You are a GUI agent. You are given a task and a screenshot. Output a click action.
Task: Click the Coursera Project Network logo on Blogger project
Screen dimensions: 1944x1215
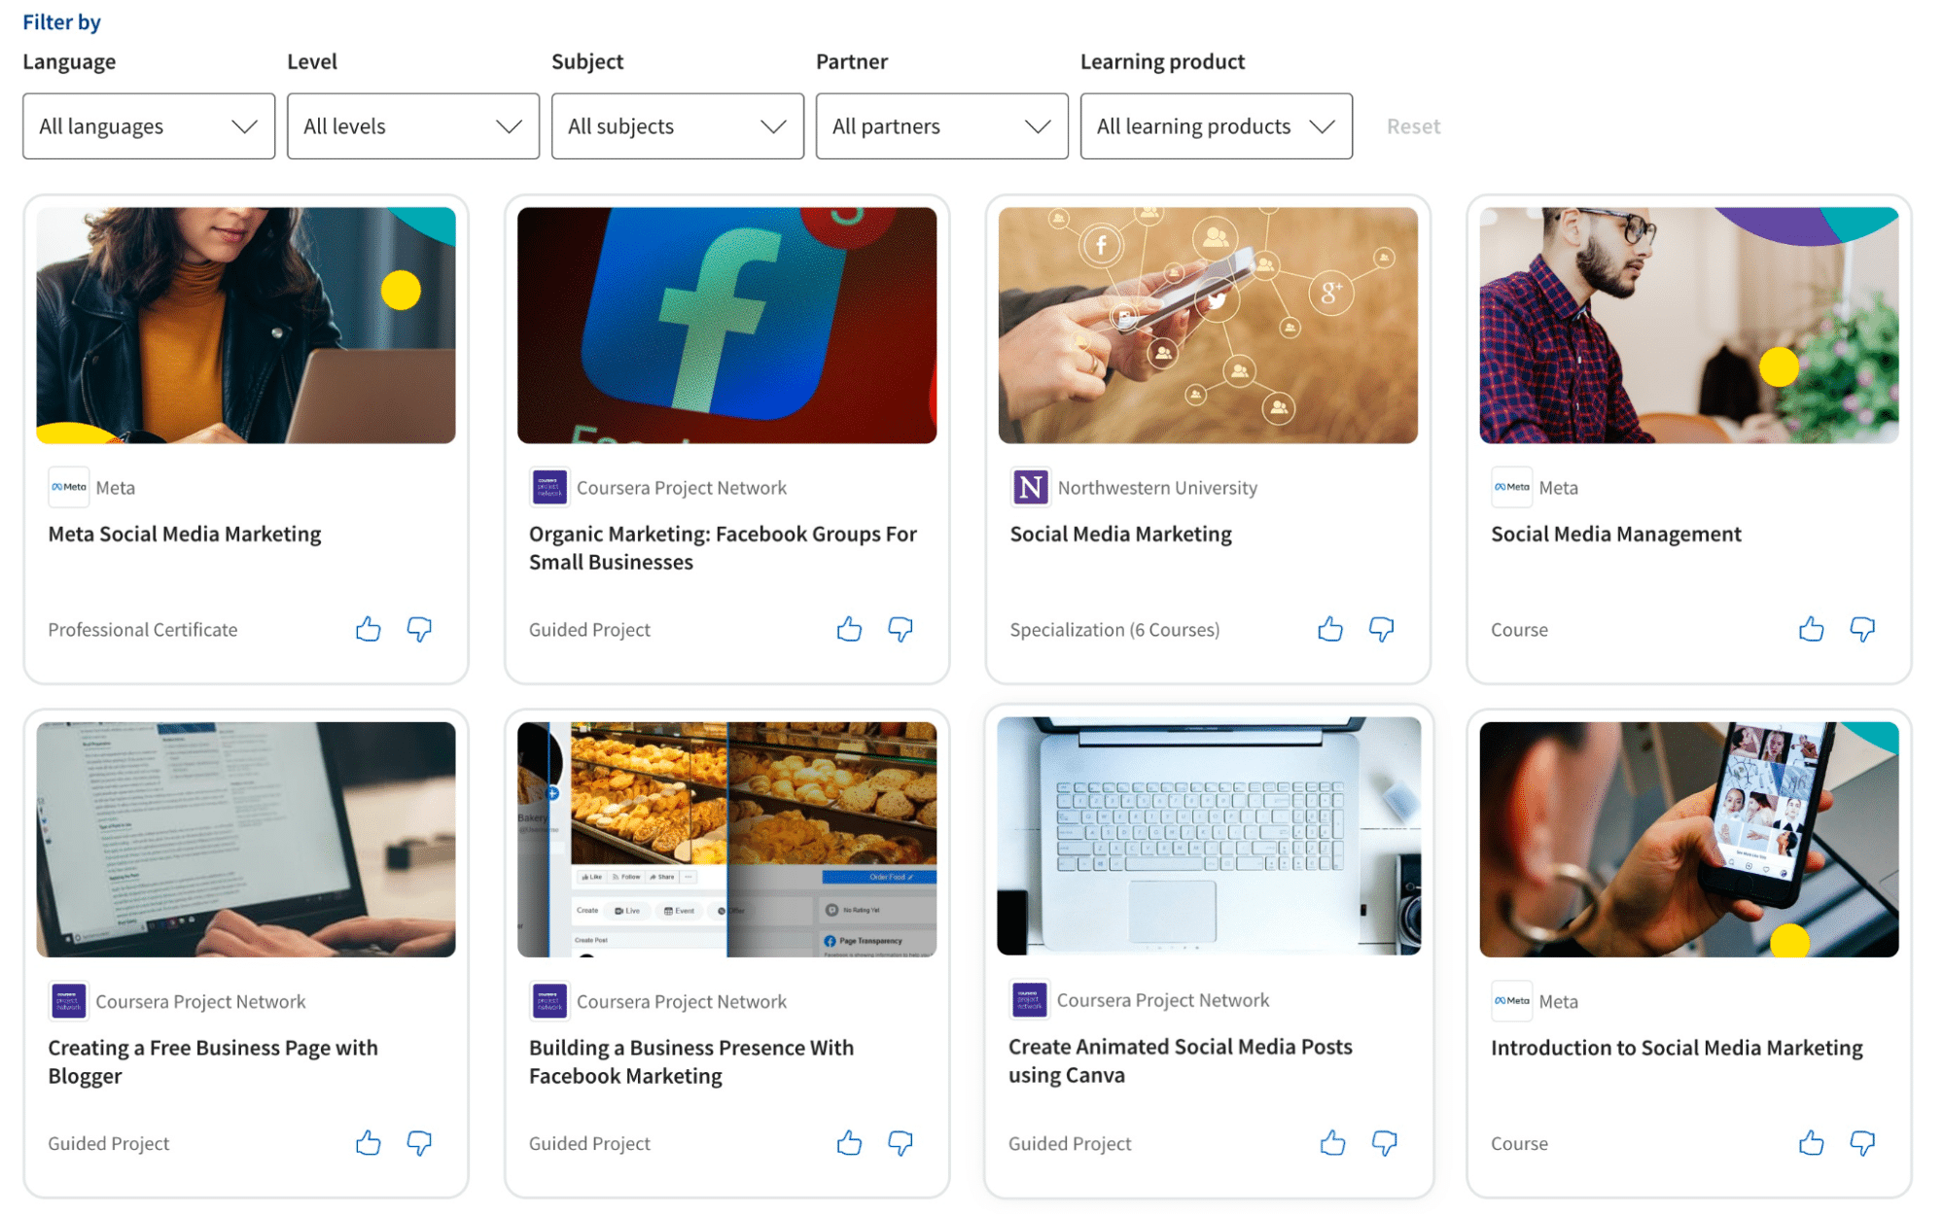(x=68, y=1001)
